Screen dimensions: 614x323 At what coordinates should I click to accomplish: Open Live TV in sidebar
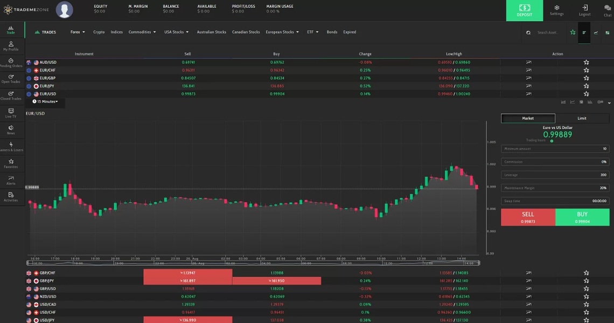click(x=11, y=113)
